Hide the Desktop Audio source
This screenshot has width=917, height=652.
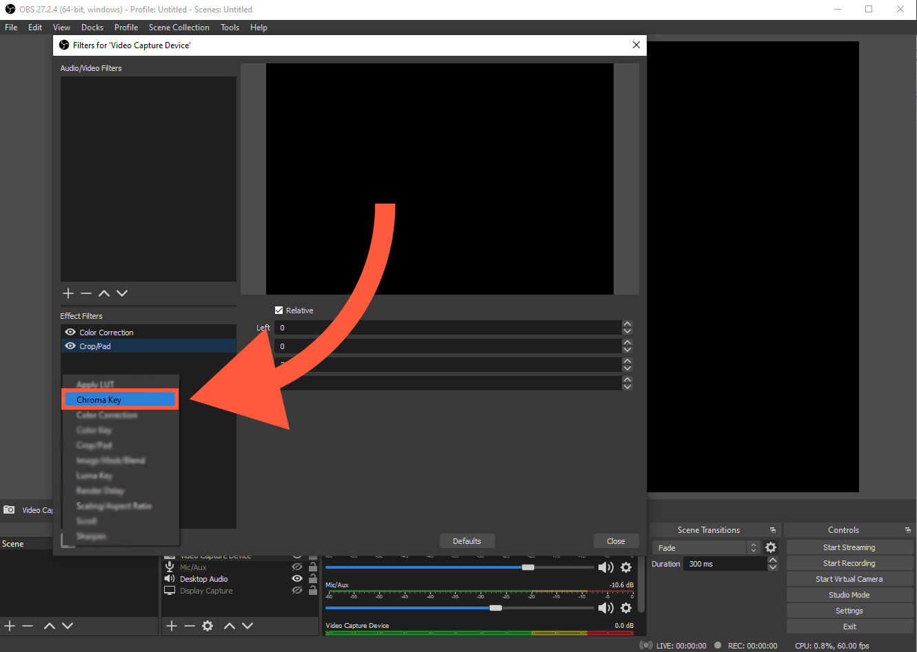(297, 578)
